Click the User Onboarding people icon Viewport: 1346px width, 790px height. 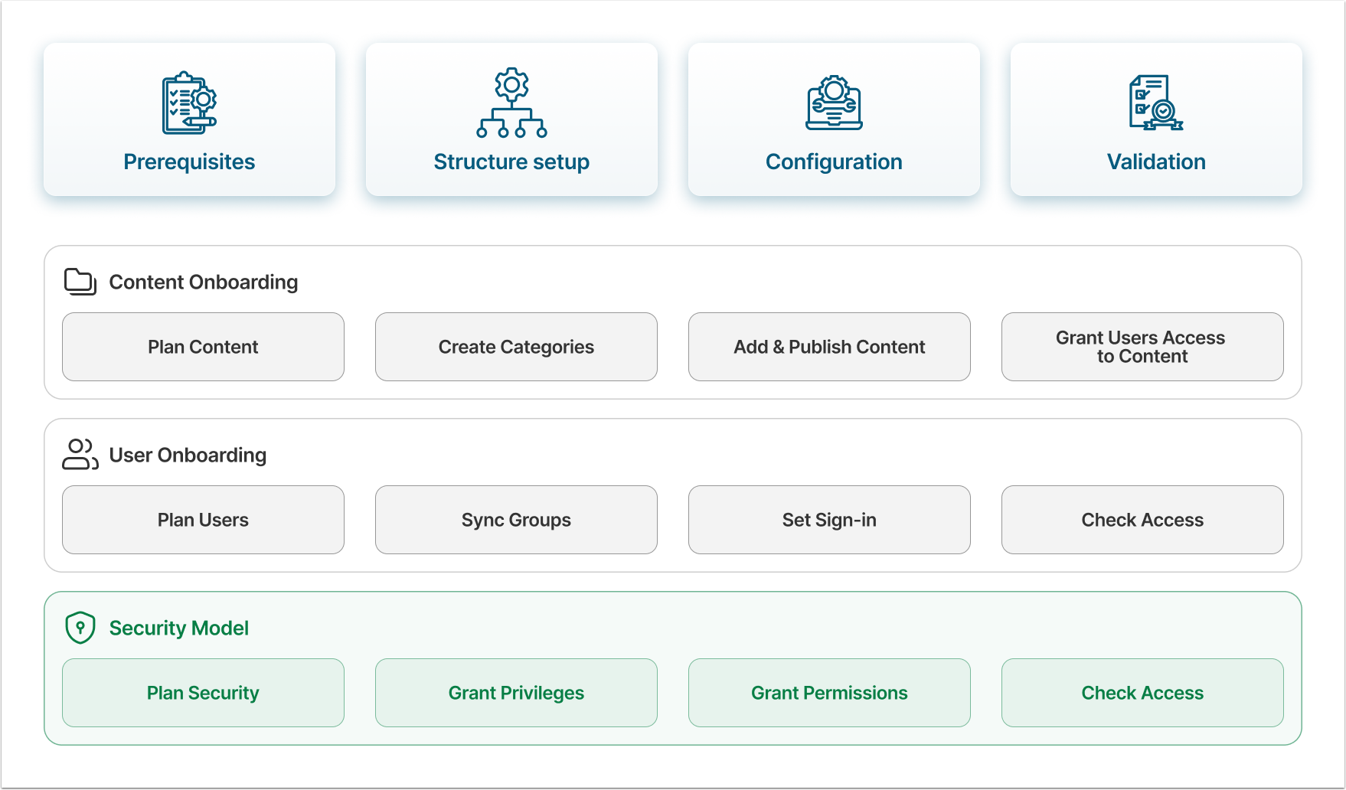pyautogui.click(x=80, y=455)
